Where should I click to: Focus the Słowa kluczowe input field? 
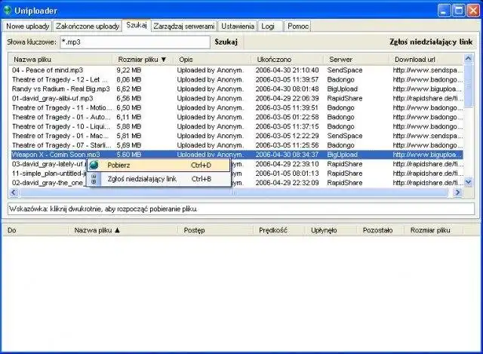(x=135, y=42)
